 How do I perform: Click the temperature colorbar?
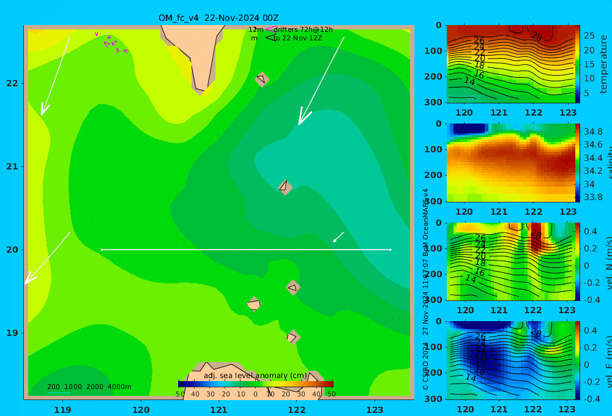[x=577, y=64]
